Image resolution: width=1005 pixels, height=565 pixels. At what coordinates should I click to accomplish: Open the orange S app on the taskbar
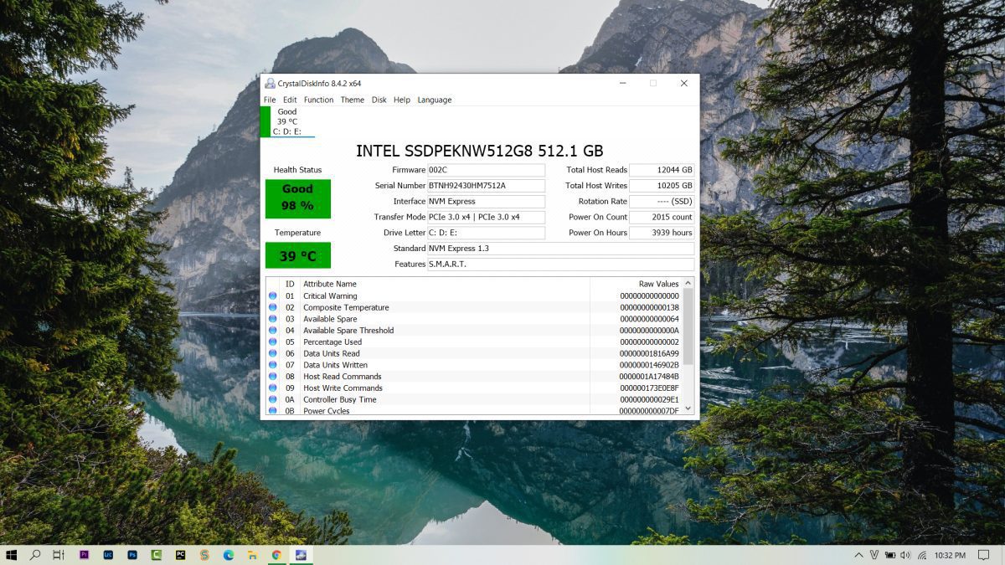204,555
